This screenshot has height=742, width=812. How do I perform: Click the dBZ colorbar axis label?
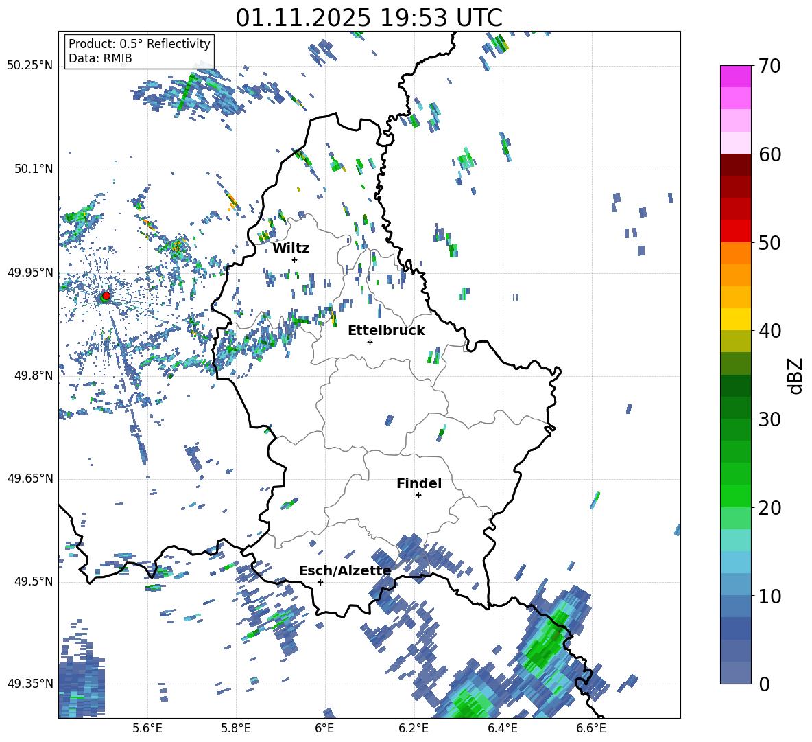pos(796,375)
